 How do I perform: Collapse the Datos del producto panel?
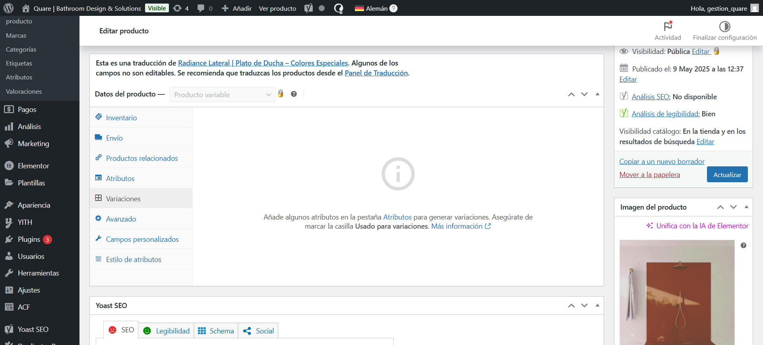point(597,94)
